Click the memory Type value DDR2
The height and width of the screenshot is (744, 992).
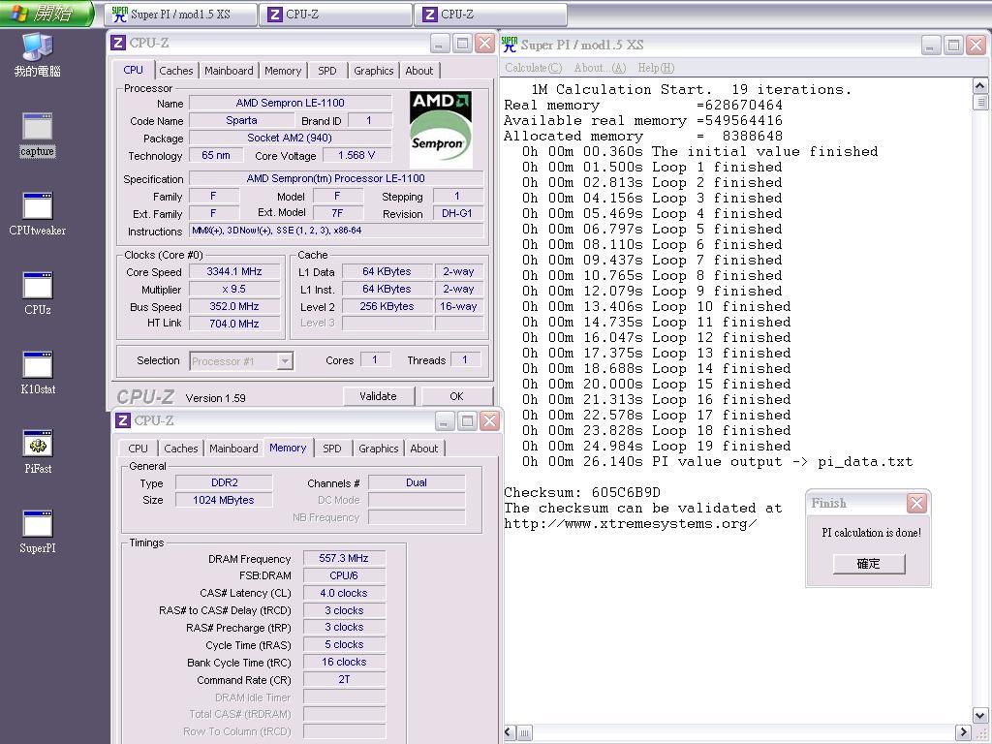pyautogui.click(x=225, y=482)
